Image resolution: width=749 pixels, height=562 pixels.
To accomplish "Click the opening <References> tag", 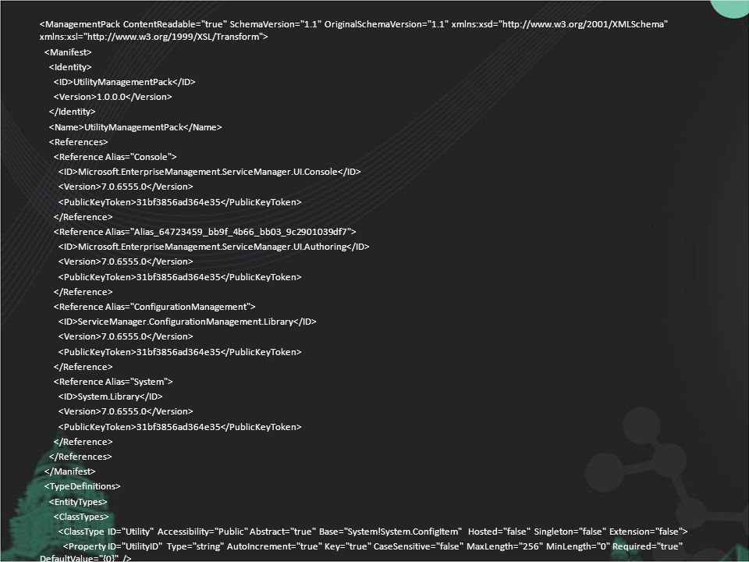I will [x=78, y=142].
